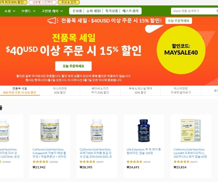Expand the 브랜드 dropdown menu

pyautogui.click(x=28, y=11)
